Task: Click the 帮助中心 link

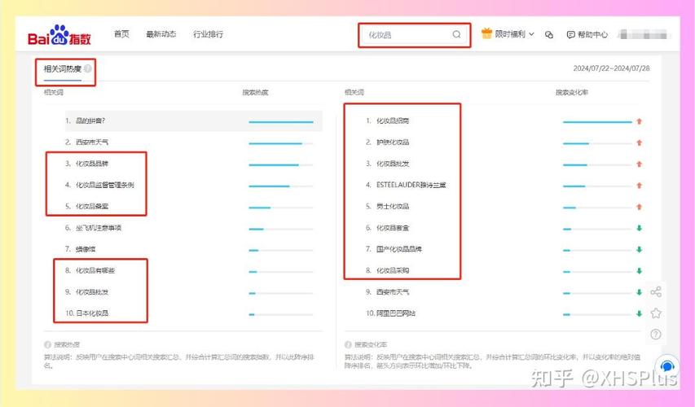Action: (x=592, y=34)
